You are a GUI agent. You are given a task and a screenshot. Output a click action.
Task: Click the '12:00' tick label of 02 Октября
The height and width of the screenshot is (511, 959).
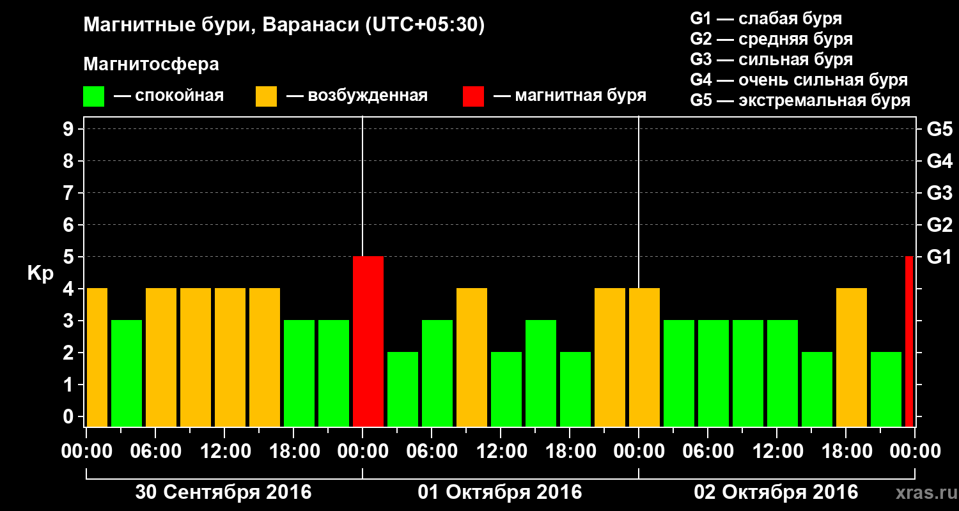(777, 451)
